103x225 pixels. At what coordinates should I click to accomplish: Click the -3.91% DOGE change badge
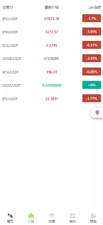point(91,58)
